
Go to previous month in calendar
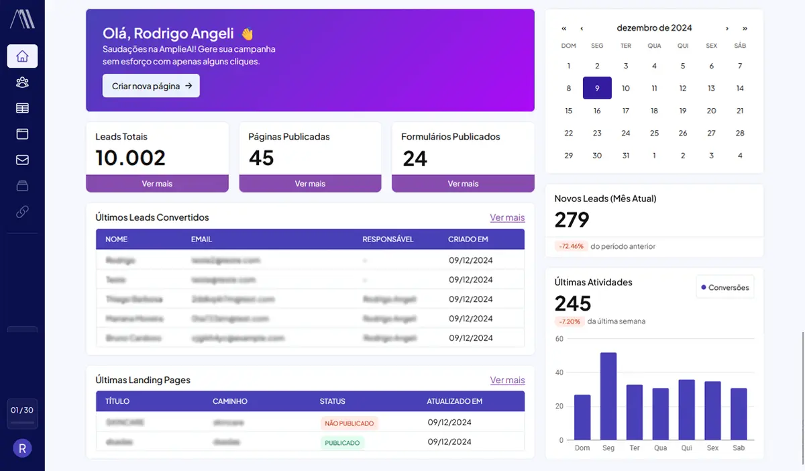pos(582,28)
